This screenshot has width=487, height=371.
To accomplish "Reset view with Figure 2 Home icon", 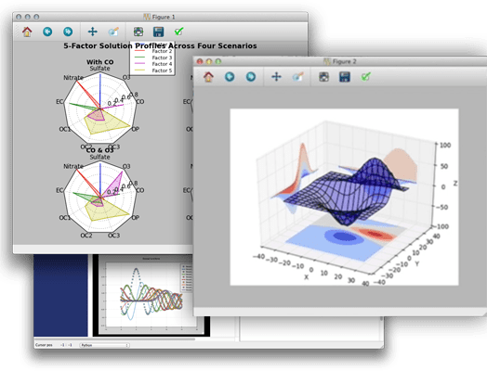I will pos(208,77).
